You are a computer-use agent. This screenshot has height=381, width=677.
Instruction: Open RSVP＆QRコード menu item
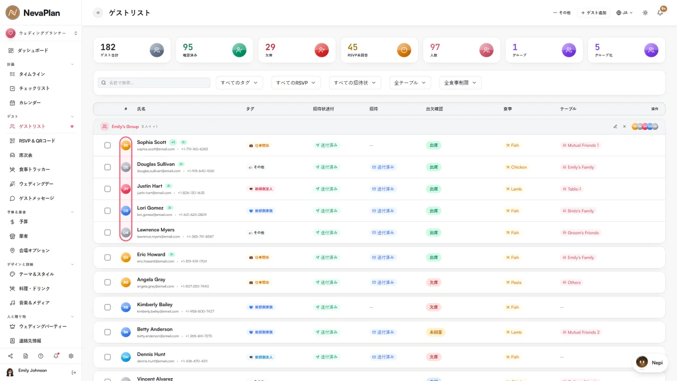point(37,141)
